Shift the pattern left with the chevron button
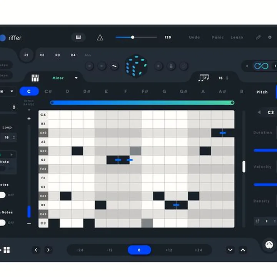 click(x=36, y=250)
